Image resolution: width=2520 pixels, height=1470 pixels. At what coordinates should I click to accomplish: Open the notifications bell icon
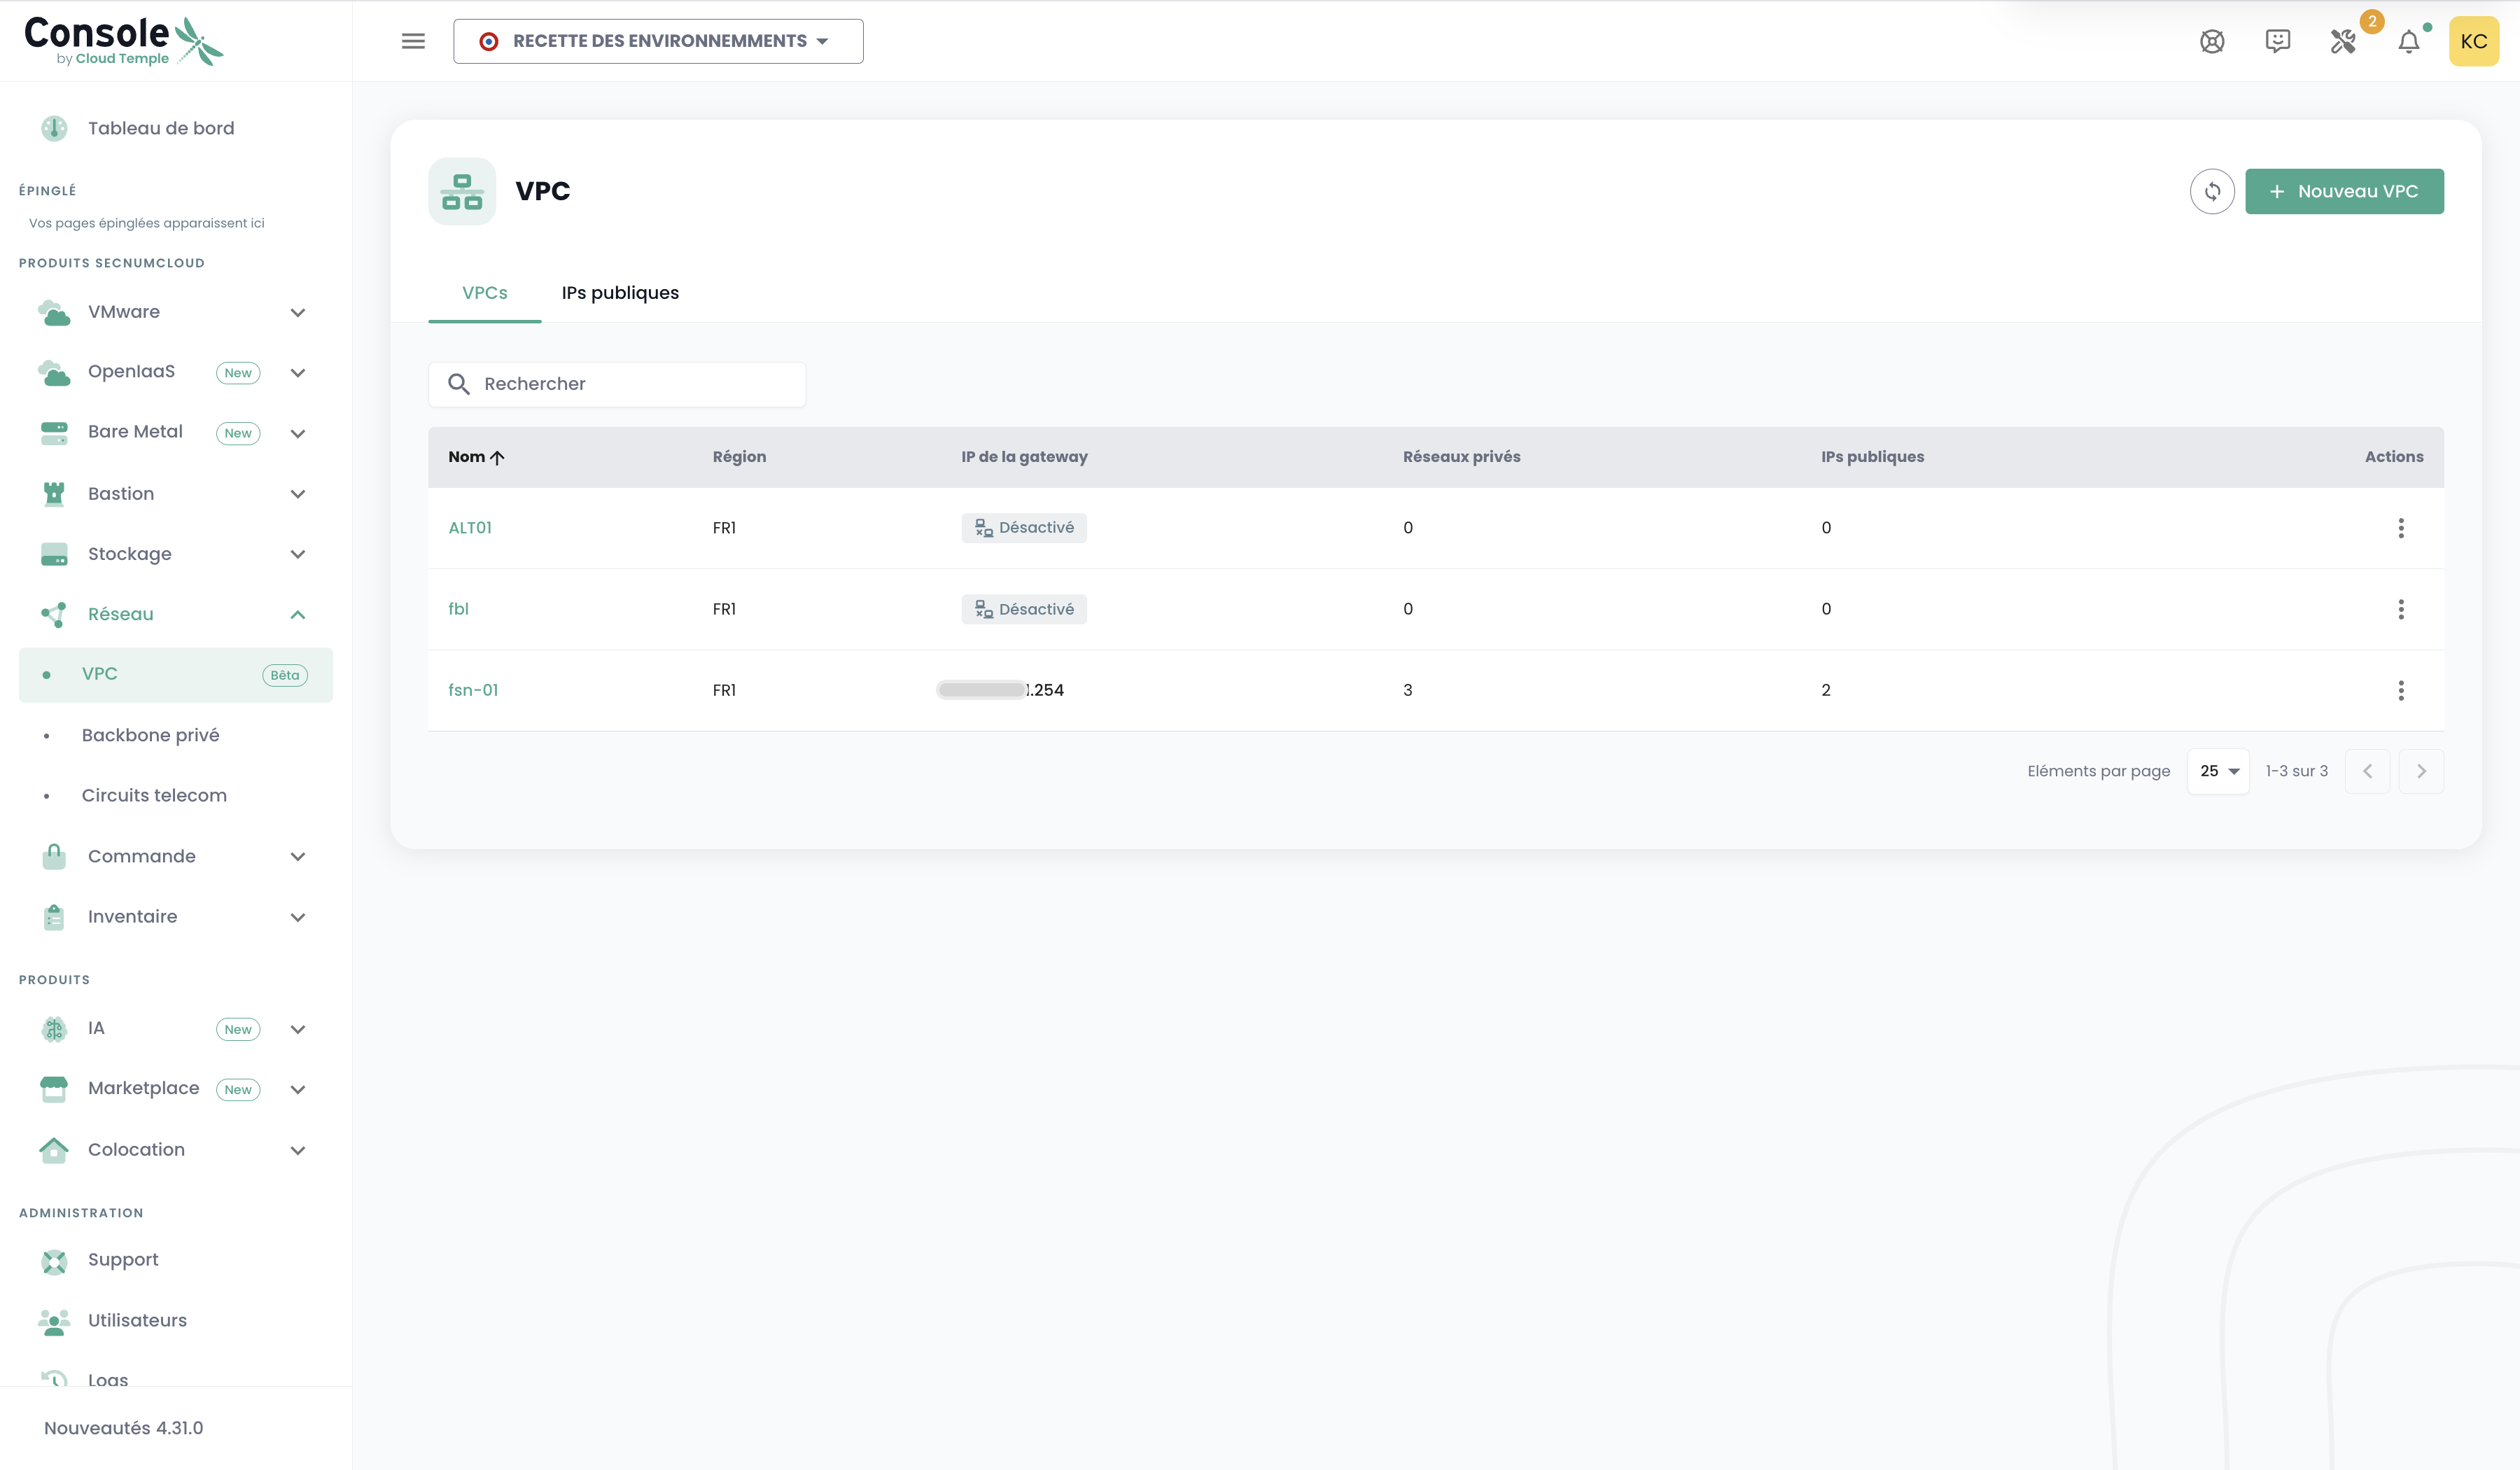coord(2408,42)
